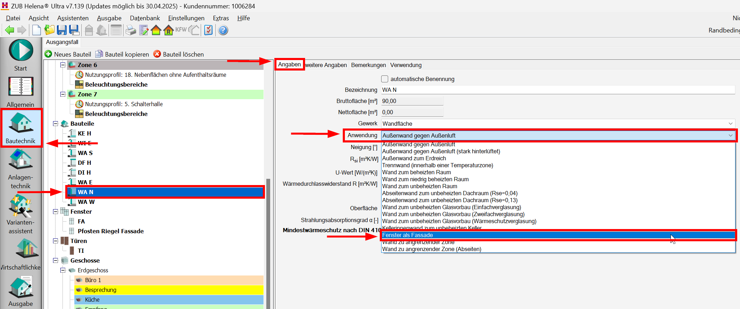Click the blue help question mark icon
This screenshot has height=309, width=740.
tap(223, 30)
